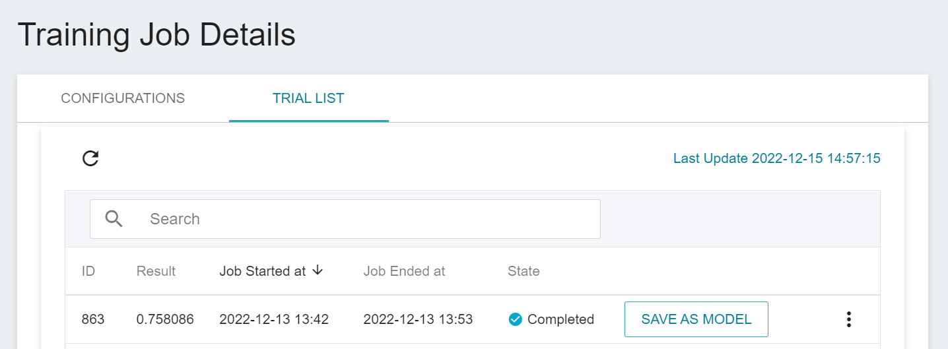The width and height of the screenshot is (948, 349).
Task: Click the result value 0.758086
Action: (165, 319)
